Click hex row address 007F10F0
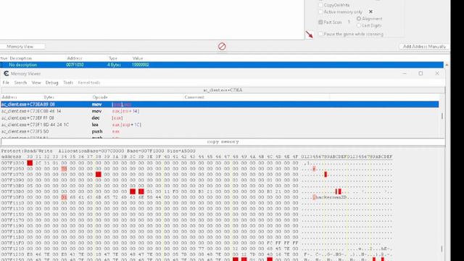The height and width of the screenshot is (261, 464). 12,197
